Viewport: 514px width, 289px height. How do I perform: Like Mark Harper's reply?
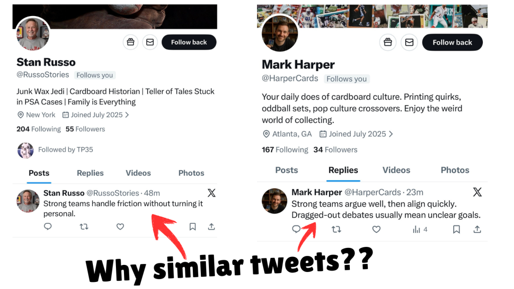pyautogui.click(x=376, y=229)
